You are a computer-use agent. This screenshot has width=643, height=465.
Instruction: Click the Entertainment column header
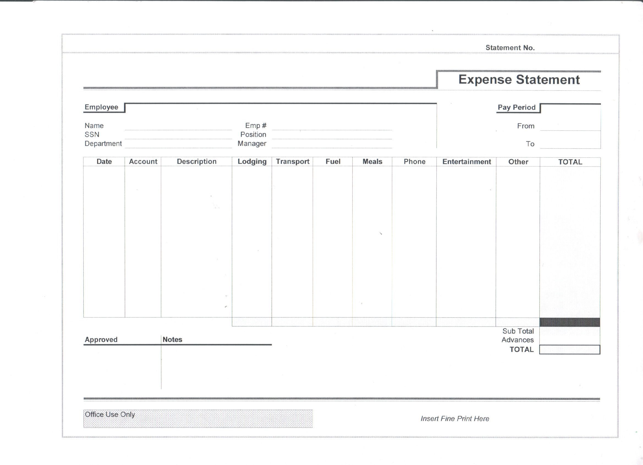(466, 162)
